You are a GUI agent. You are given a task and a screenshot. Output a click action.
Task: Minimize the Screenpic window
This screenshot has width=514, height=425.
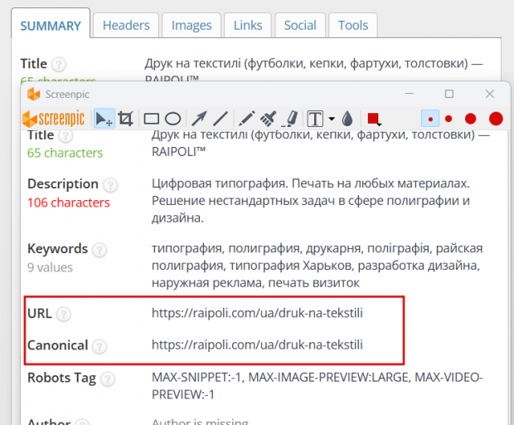click(x=409, y=94)
